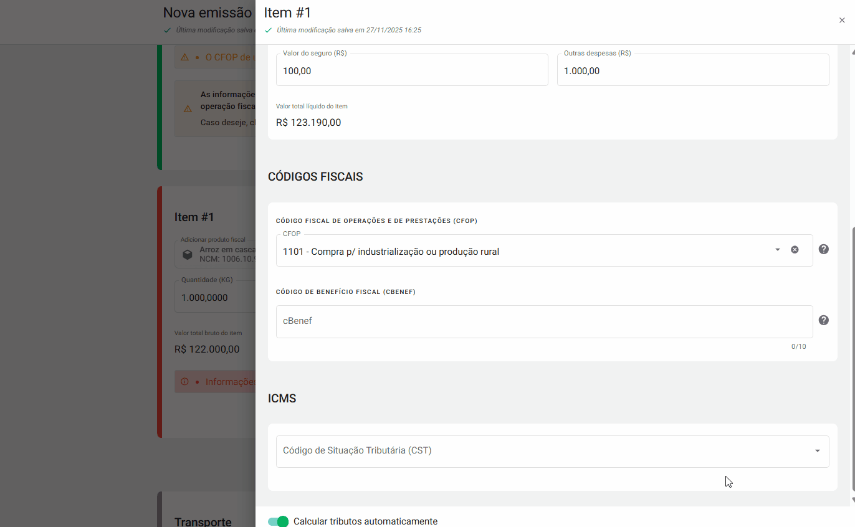The image size is (855, 527).
Task: Toggle Calcular tributos automaticamente switch
Action: [x=278, y=521]
